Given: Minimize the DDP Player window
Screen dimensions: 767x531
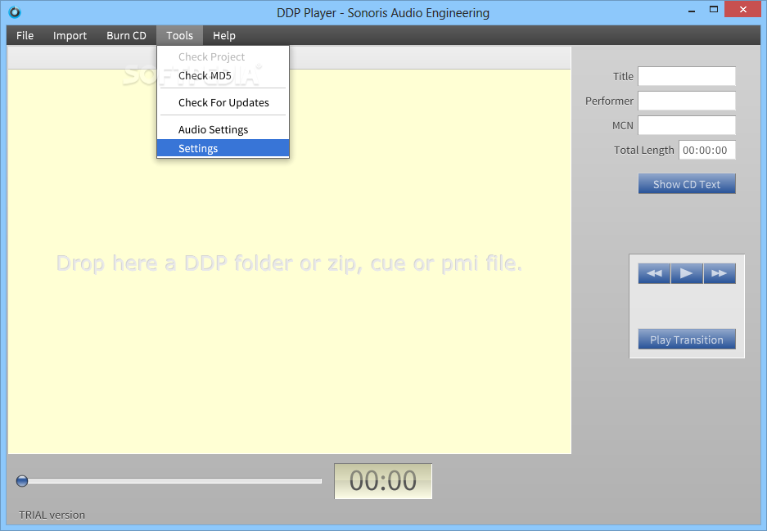Looking at the screenshot, I should 692,10.
